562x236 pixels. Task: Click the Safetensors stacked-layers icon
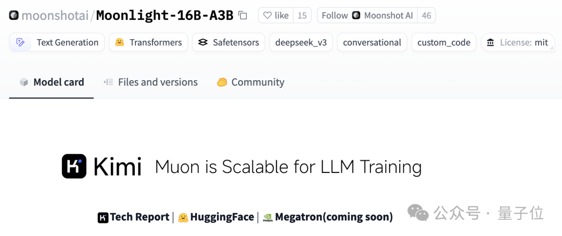pyautogui.click(x=203, y=42)
